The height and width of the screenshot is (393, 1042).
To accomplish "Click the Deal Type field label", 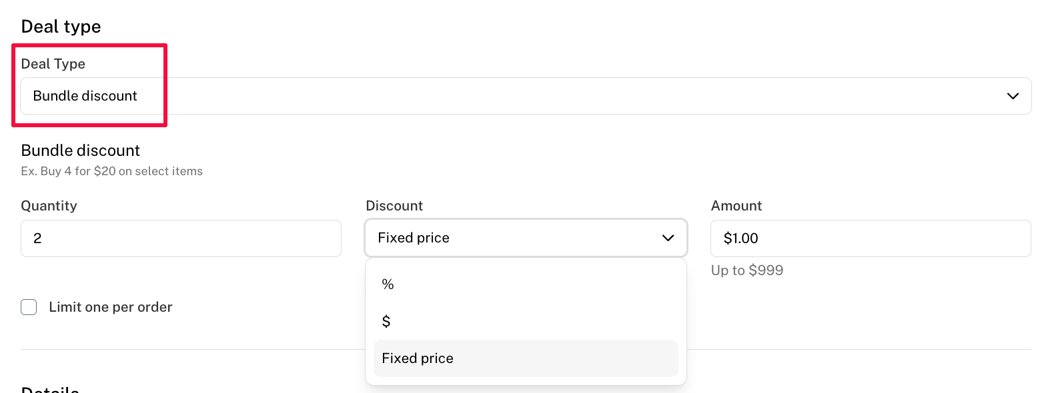I will click(x=53, y=64).
